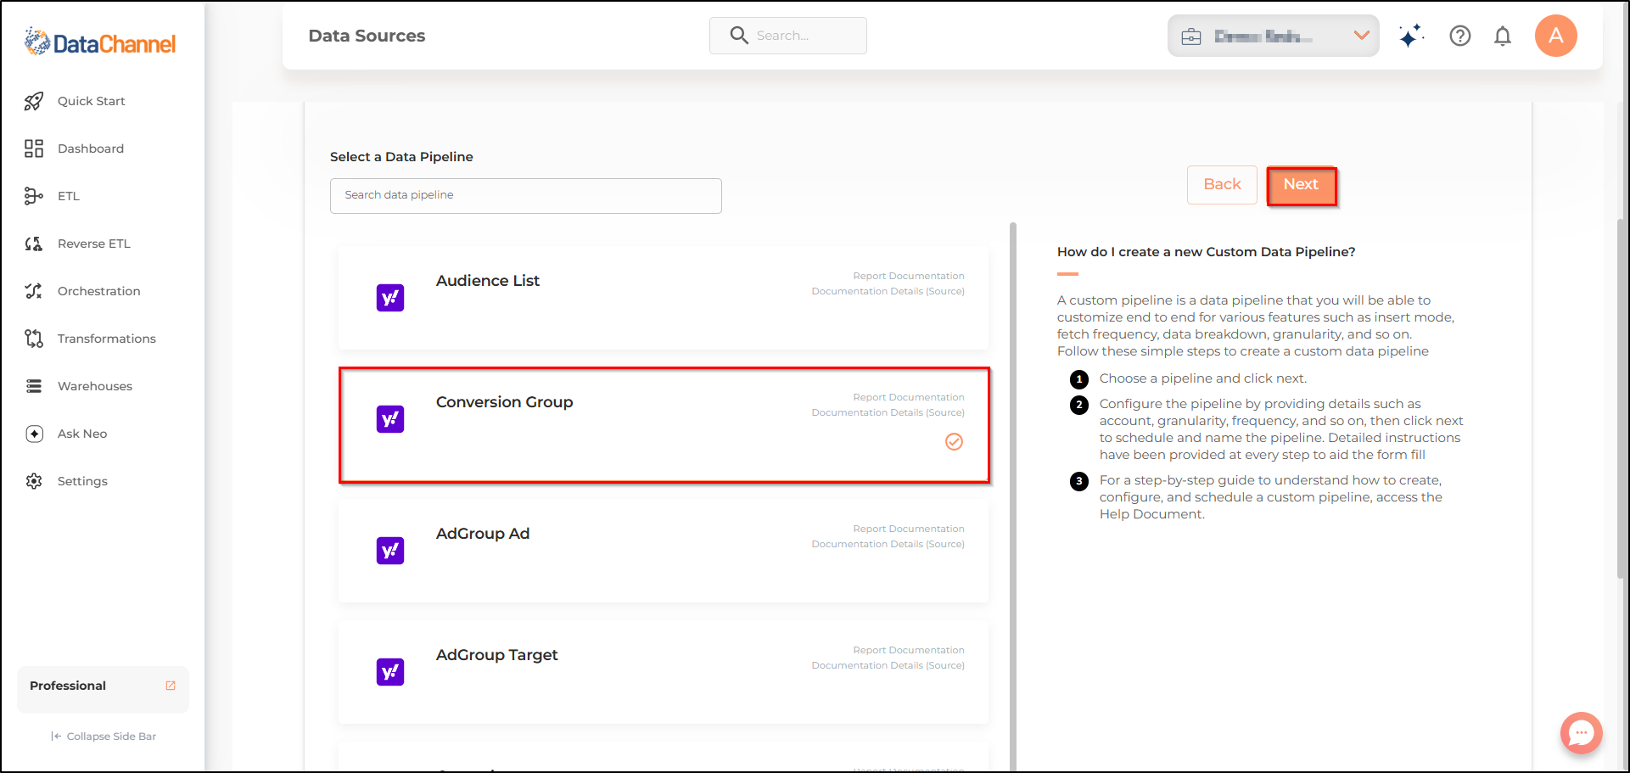Open Documentation Details (Source) for Conversion Group

[x=888, y=412]
